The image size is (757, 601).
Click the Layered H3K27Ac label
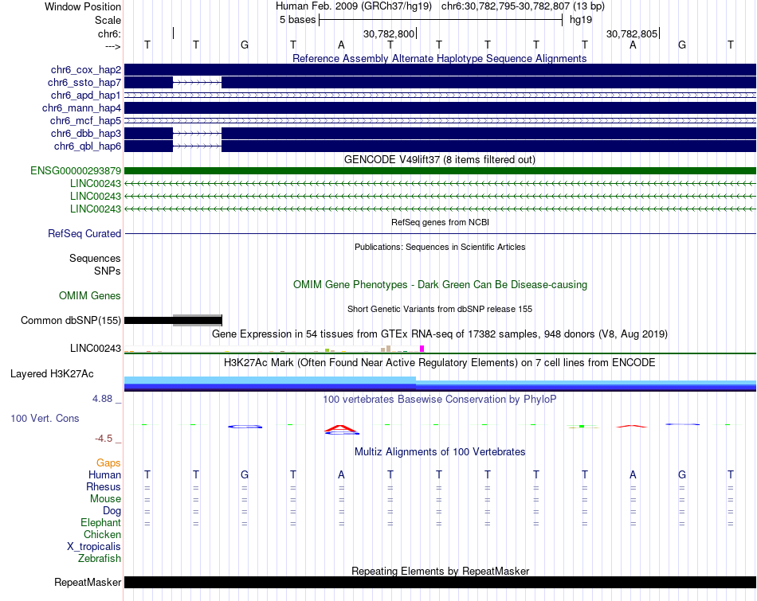52,374
